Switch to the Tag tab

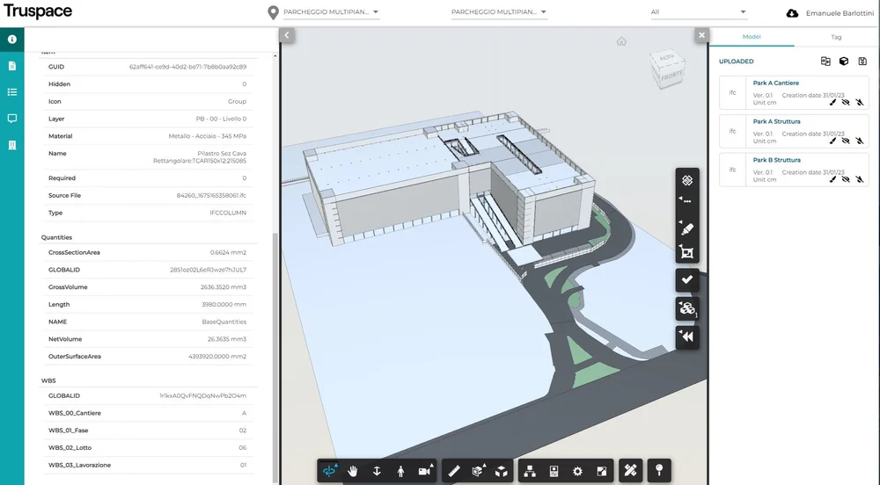[836, 37]
